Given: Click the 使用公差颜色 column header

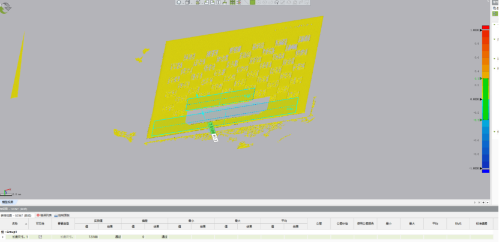Looking at the screenshot, I should [365, 223].
